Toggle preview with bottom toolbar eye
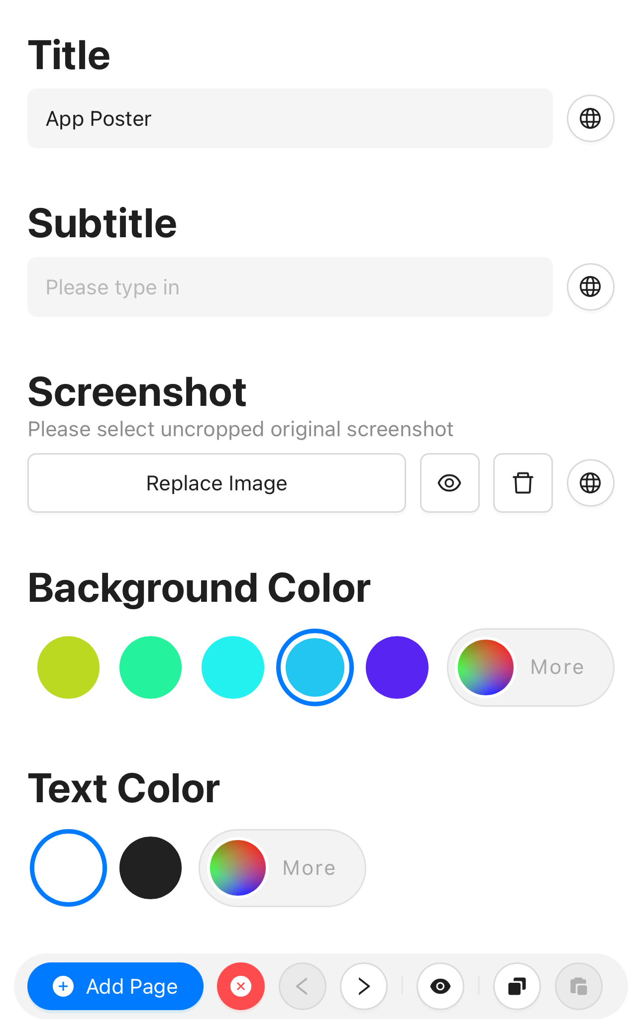 (440, 986)
